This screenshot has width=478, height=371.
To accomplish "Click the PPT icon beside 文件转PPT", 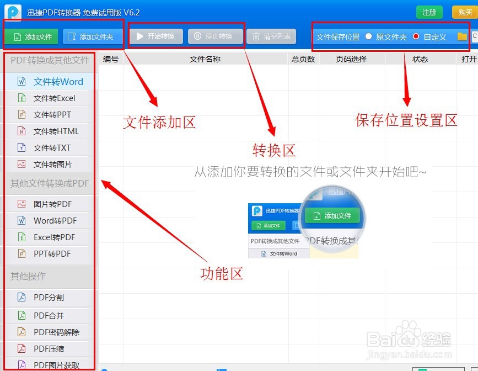I will [x=22, y=114].
